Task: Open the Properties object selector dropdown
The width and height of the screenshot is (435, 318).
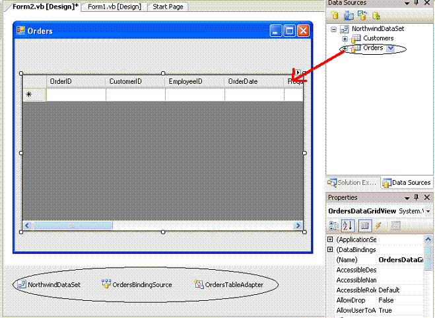Action: pyautogui.click(x=428, y=211)
